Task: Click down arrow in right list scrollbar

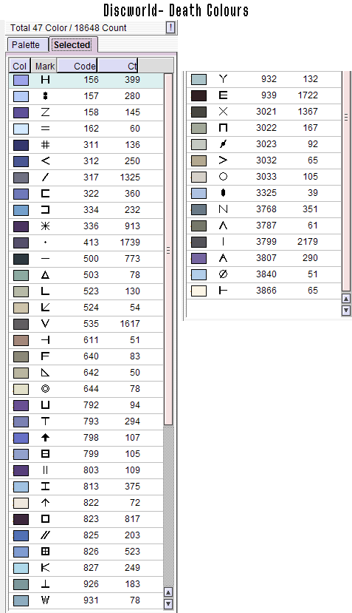Action: 346,311
